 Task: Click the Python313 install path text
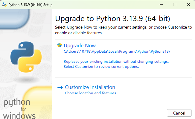[117, 51]
